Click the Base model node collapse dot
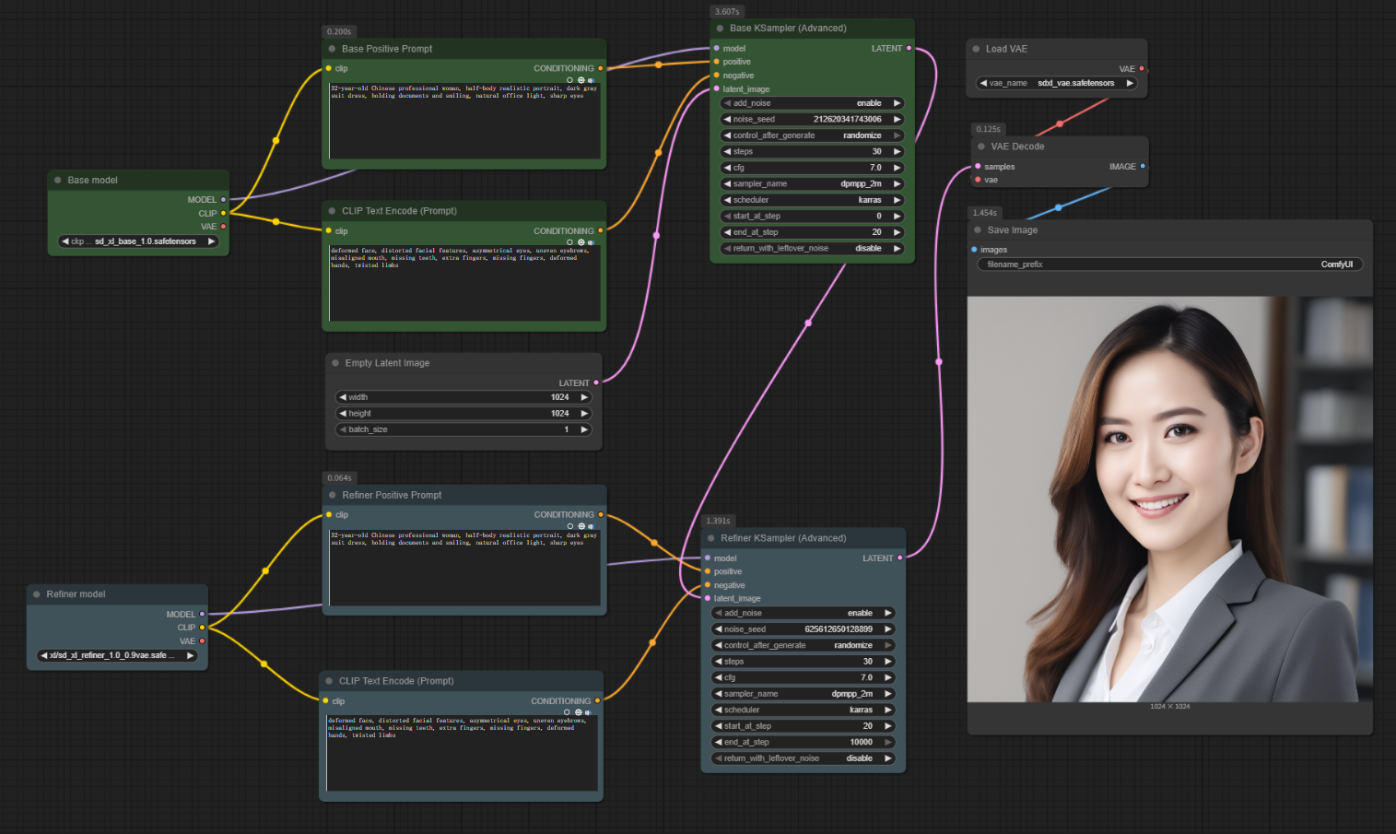This screenshot has width=1396, height=834. (x=58, y=181)
